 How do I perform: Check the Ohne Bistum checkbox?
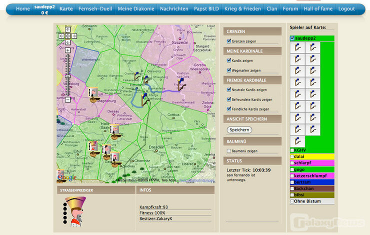click(292, 201)
